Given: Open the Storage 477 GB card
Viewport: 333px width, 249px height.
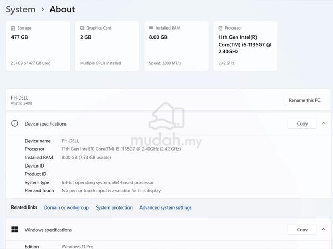Looking at the screenshot, I should tap(38, 46).
